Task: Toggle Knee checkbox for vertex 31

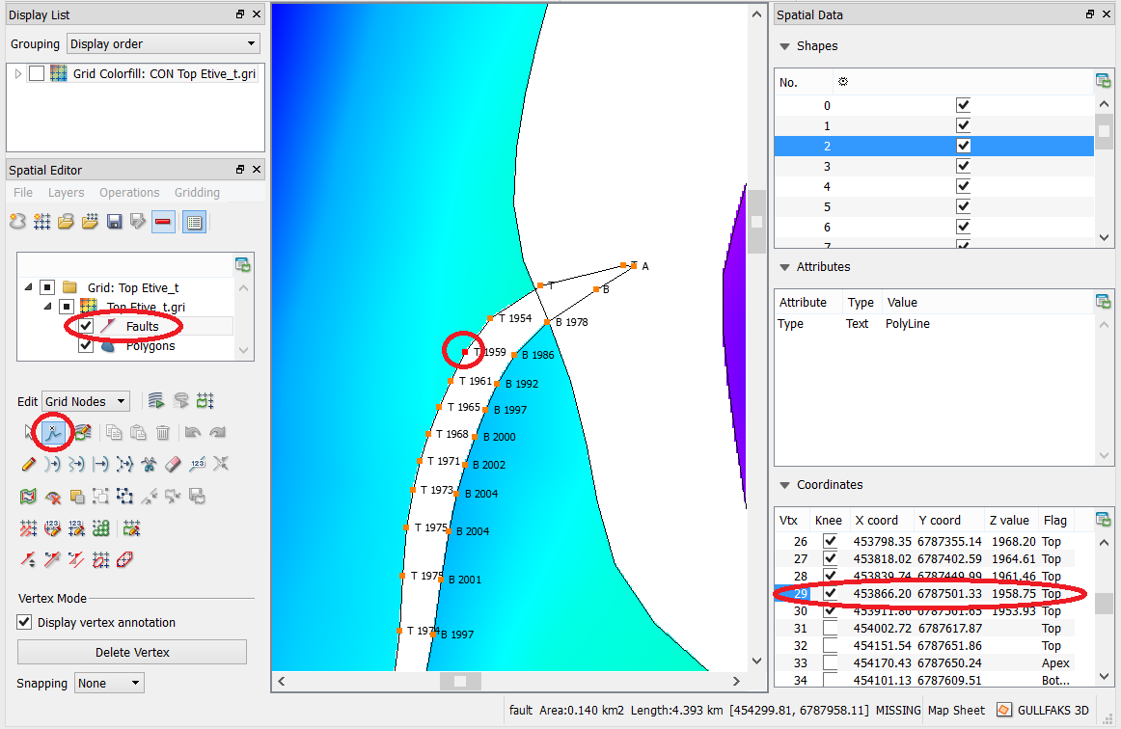Action: (830, 629)
